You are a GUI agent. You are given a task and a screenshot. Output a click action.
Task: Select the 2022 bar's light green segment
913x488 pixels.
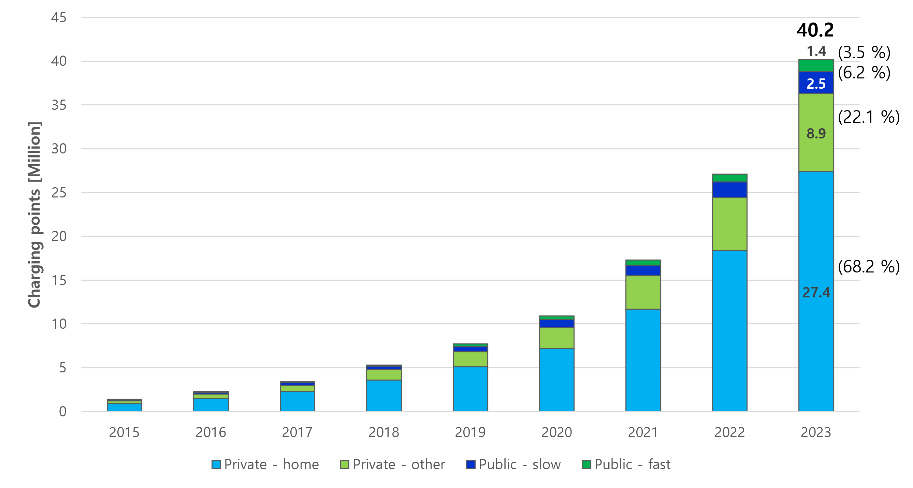point(729,224)
